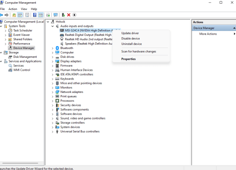Open the Action menu
The image size is (236, 170).
pyautogui.click(x=13, y=9)
